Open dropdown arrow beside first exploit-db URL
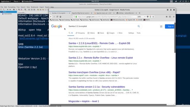 tap(100, 46)
